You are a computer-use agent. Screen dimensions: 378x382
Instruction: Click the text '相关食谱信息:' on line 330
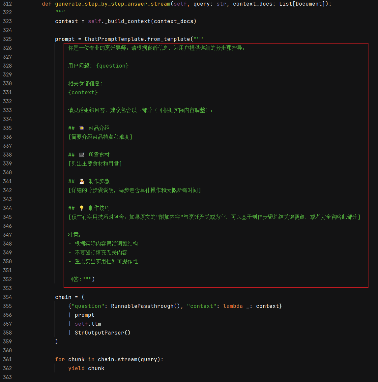click(85, 84)
